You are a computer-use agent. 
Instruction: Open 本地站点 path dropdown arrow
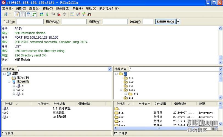(109, 69)
